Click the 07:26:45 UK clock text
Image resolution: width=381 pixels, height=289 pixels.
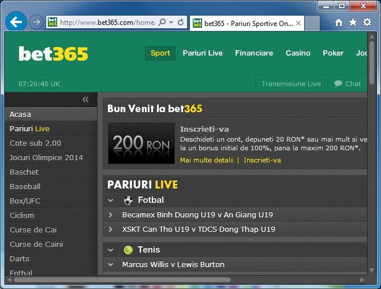[x=39, y=84]
